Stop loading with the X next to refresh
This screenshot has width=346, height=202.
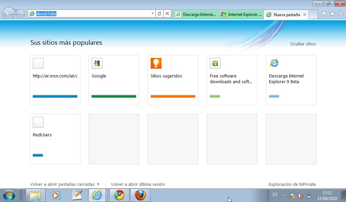tap(167, 13)
